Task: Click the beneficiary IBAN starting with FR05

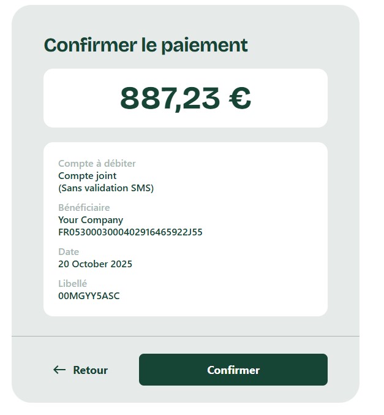Action: tap(130, 232)
